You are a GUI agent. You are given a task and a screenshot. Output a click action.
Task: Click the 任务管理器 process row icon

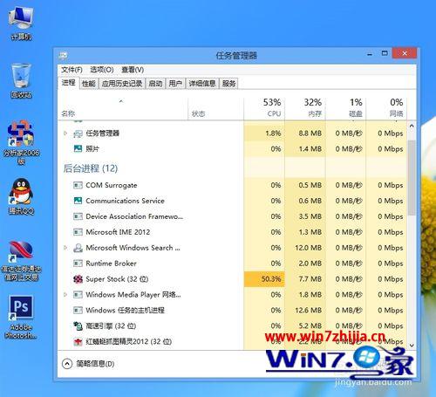tap(78, 133)
